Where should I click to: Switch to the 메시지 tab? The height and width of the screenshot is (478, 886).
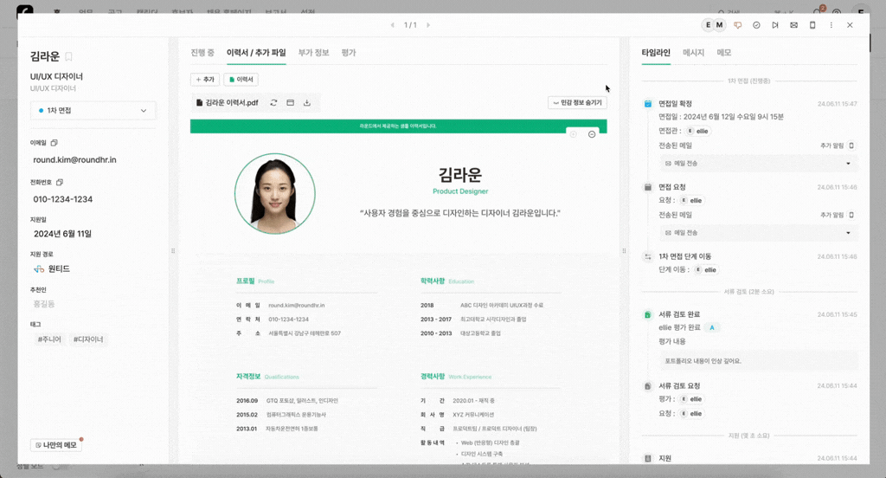(x=693, y=53)
